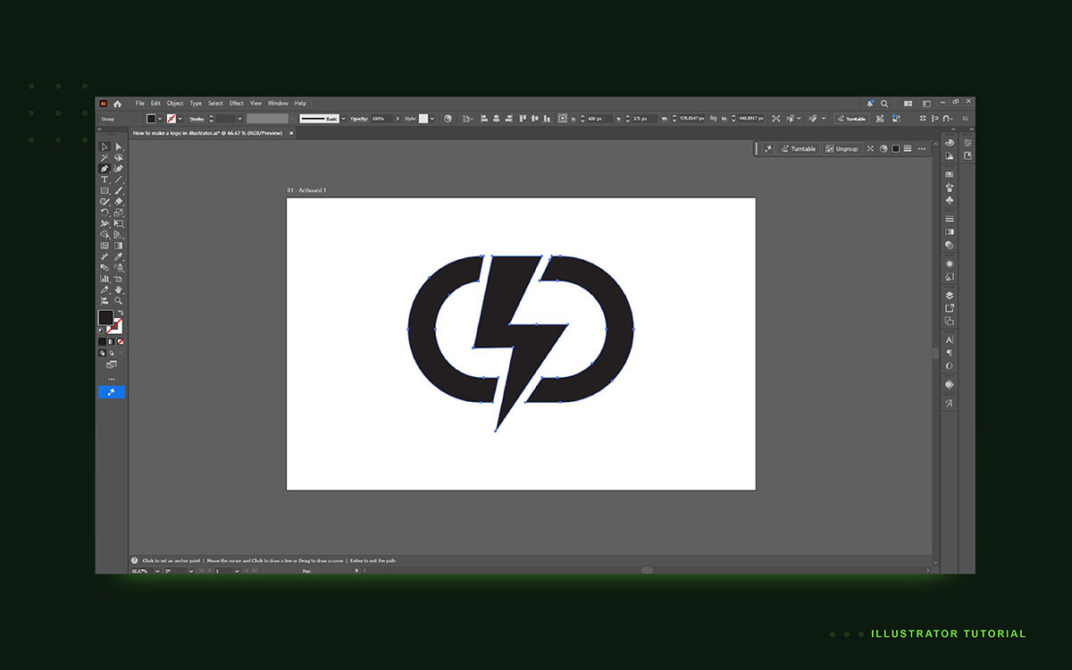Select the Eyedropper tool
Image resolution: width=1072 pixels, height=670 pixels.
119,256
